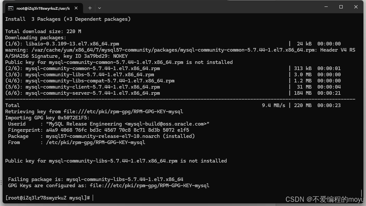Image resolution: width=366 pixels, height=206 pixels.
Task: Close the root@iZq3lr78swyrkuZ tab
Action: click(76, 8)
